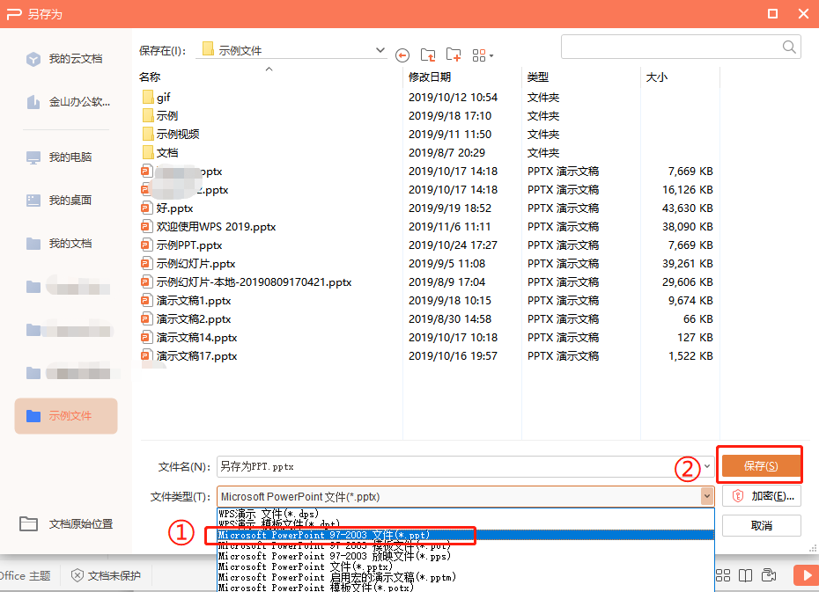Click date cell 2019/10/12 10:54
Image resolution: width=819 pixels, height=592 pixels.
[x=453, y=98]
